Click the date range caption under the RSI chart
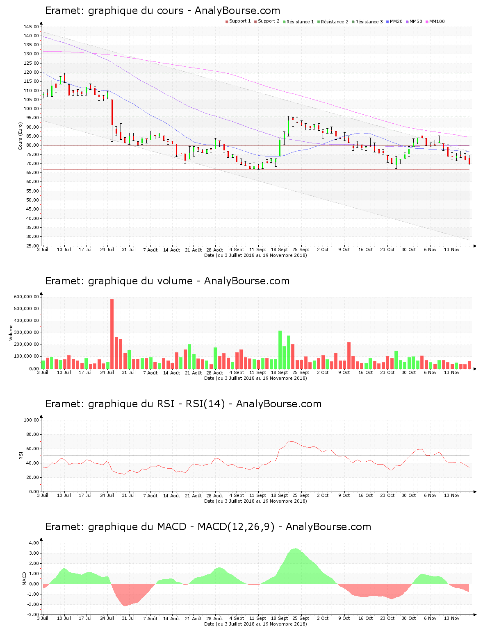The image size is (492, 635). [255, 501]
